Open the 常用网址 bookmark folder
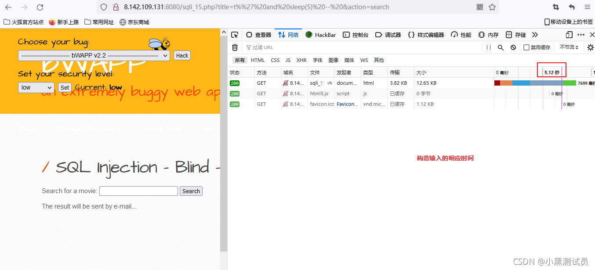Screen dimensions: 595x270 tap(99, 22)
